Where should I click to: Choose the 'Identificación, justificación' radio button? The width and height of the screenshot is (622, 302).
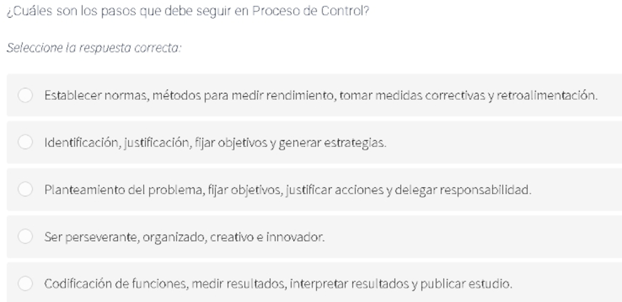(25, 142)
